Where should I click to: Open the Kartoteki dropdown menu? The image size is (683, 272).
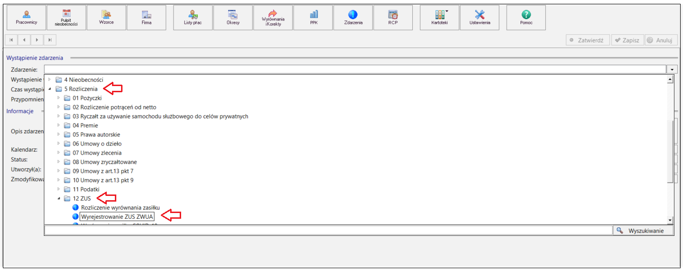pyautogui.click(x=439, y=18)
